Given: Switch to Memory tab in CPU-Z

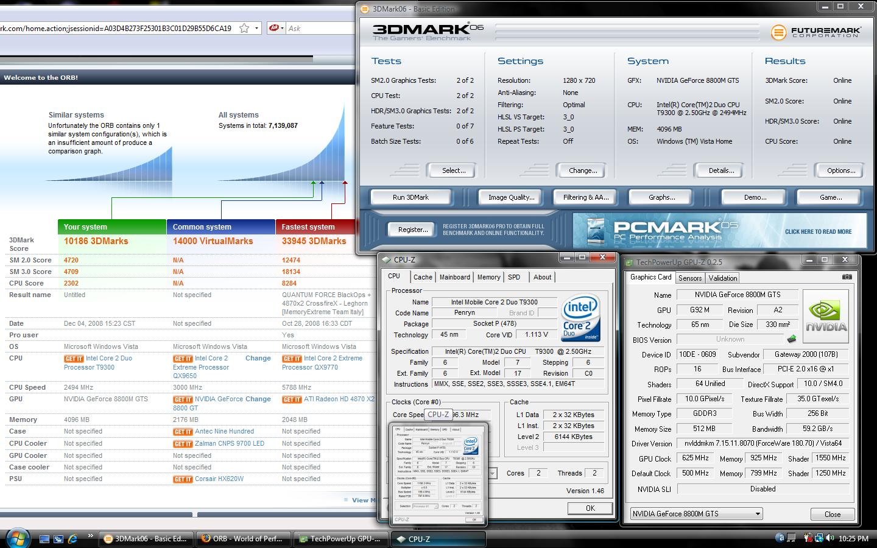Looking at the screenshot, I should pyautogui.click(x=488, y=277).
